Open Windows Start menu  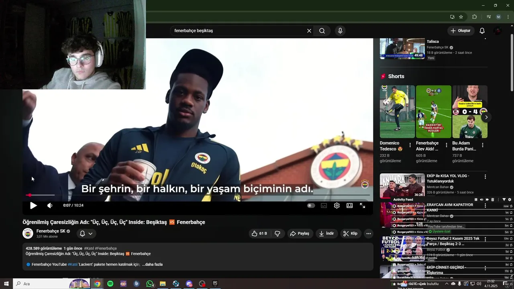click(6, 284)
